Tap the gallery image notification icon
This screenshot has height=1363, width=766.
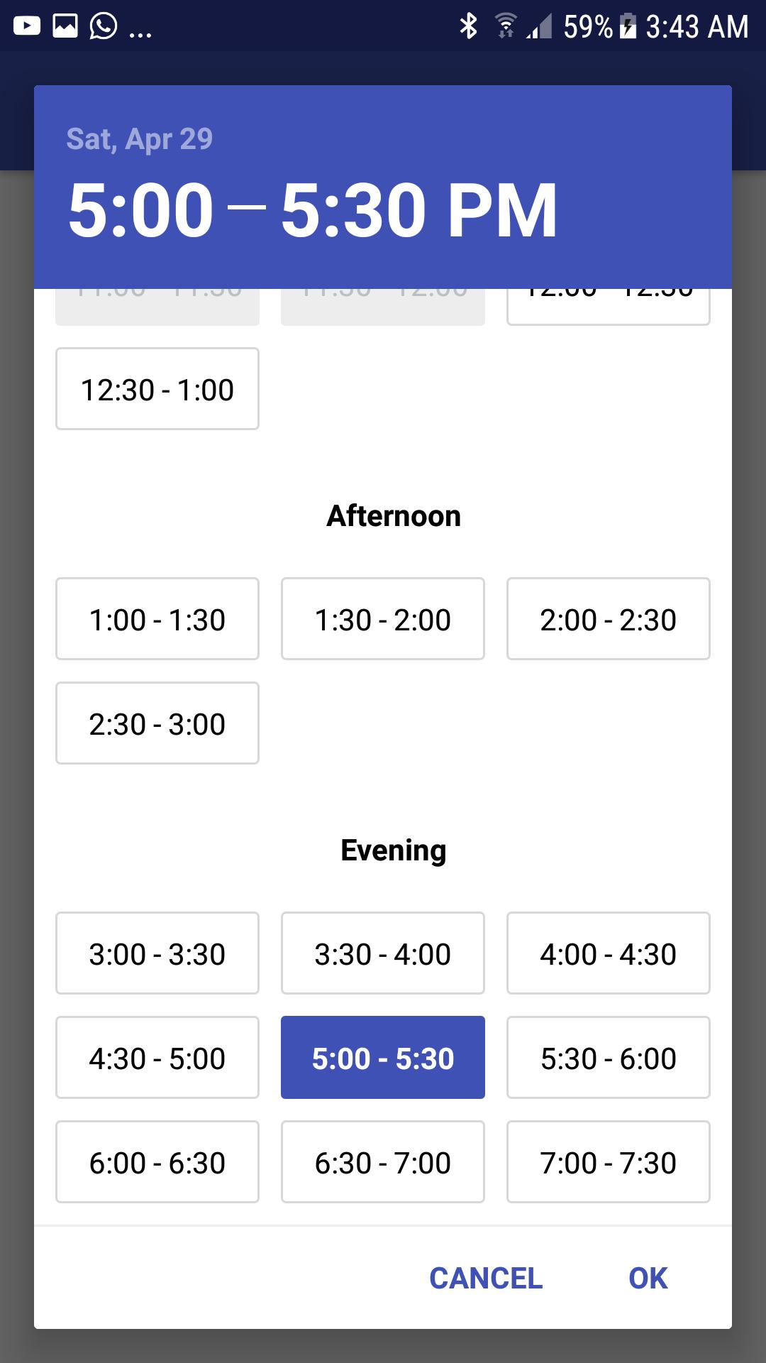pos(65,26)
